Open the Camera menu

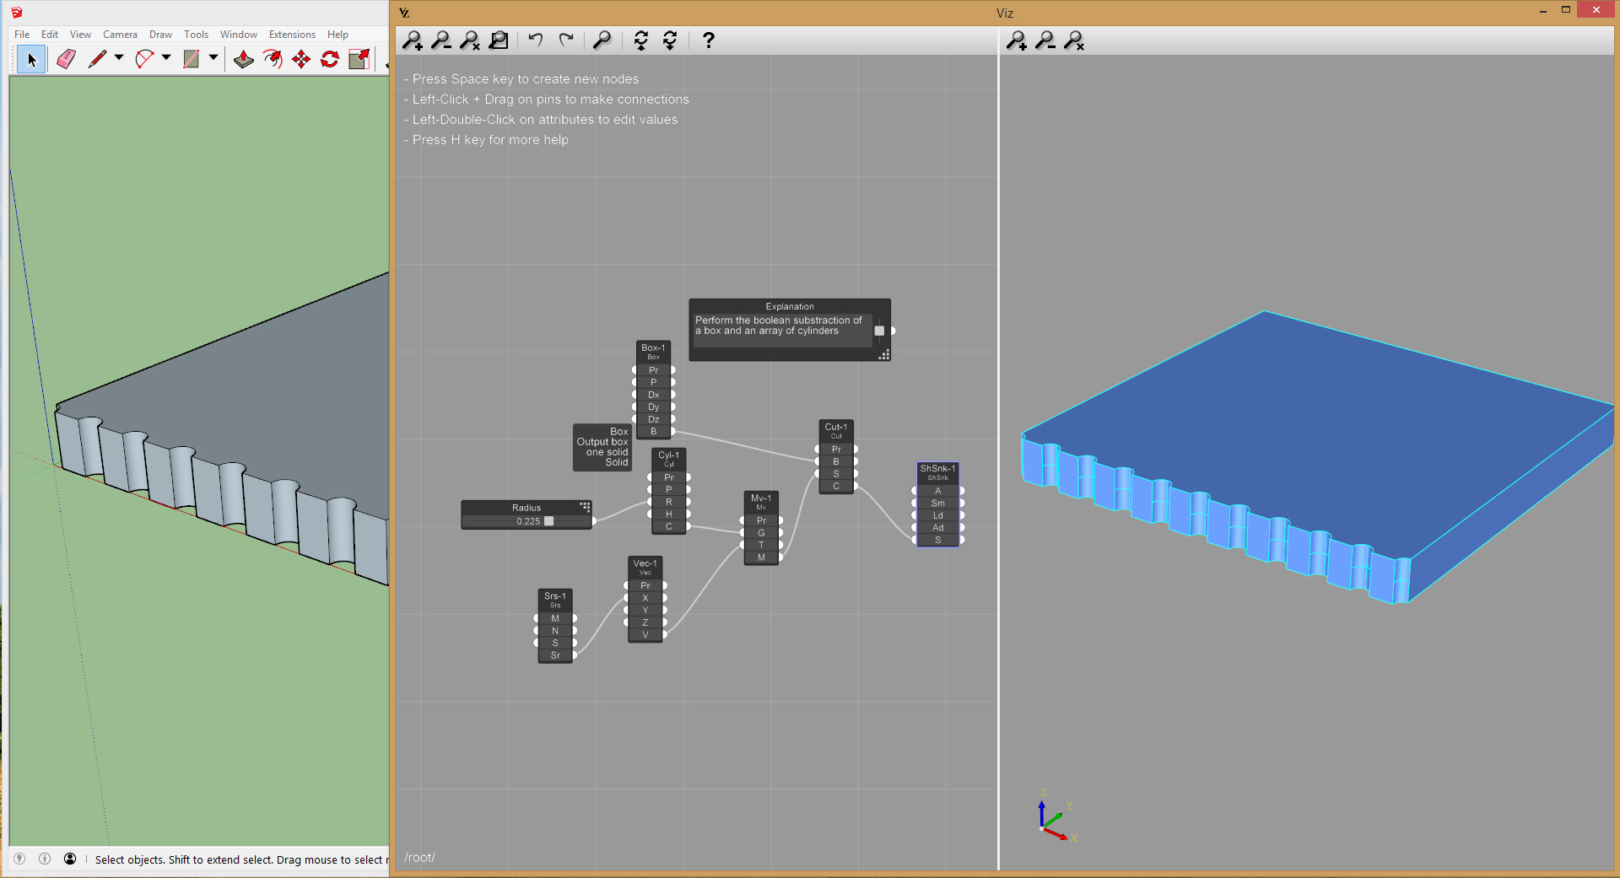point(120,35)
